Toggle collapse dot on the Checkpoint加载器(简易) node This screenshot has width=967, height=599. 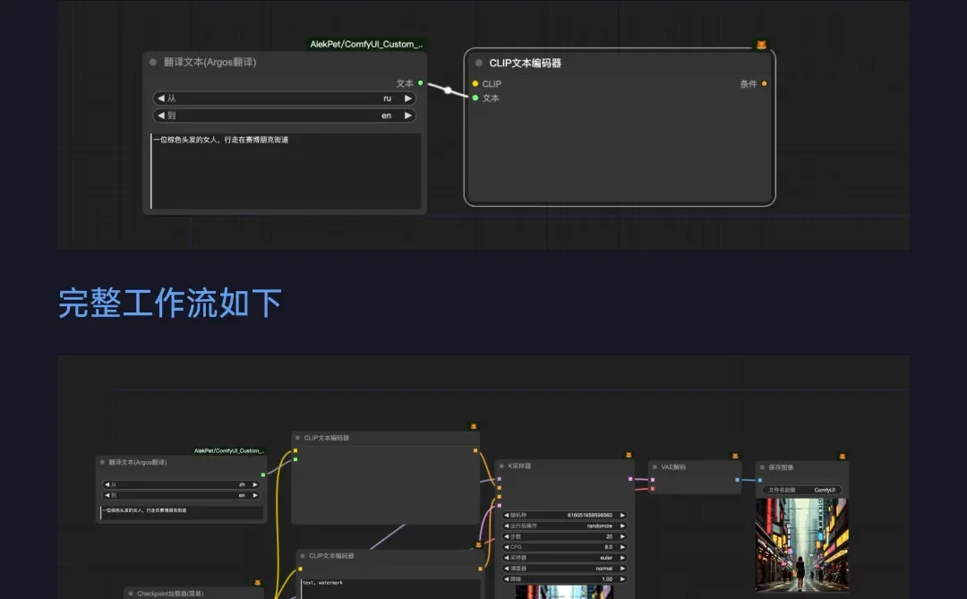tap(131, 594)
